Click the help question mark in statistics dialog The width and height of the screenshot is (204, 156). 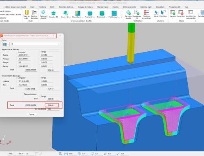[x=53, y=35]
